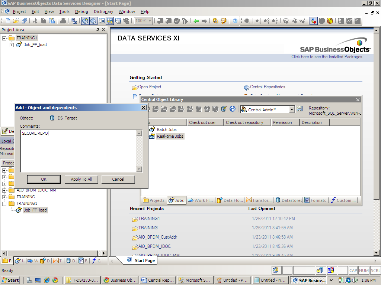
Task: Open the Tools menu
Action: [x=64, y=12]
